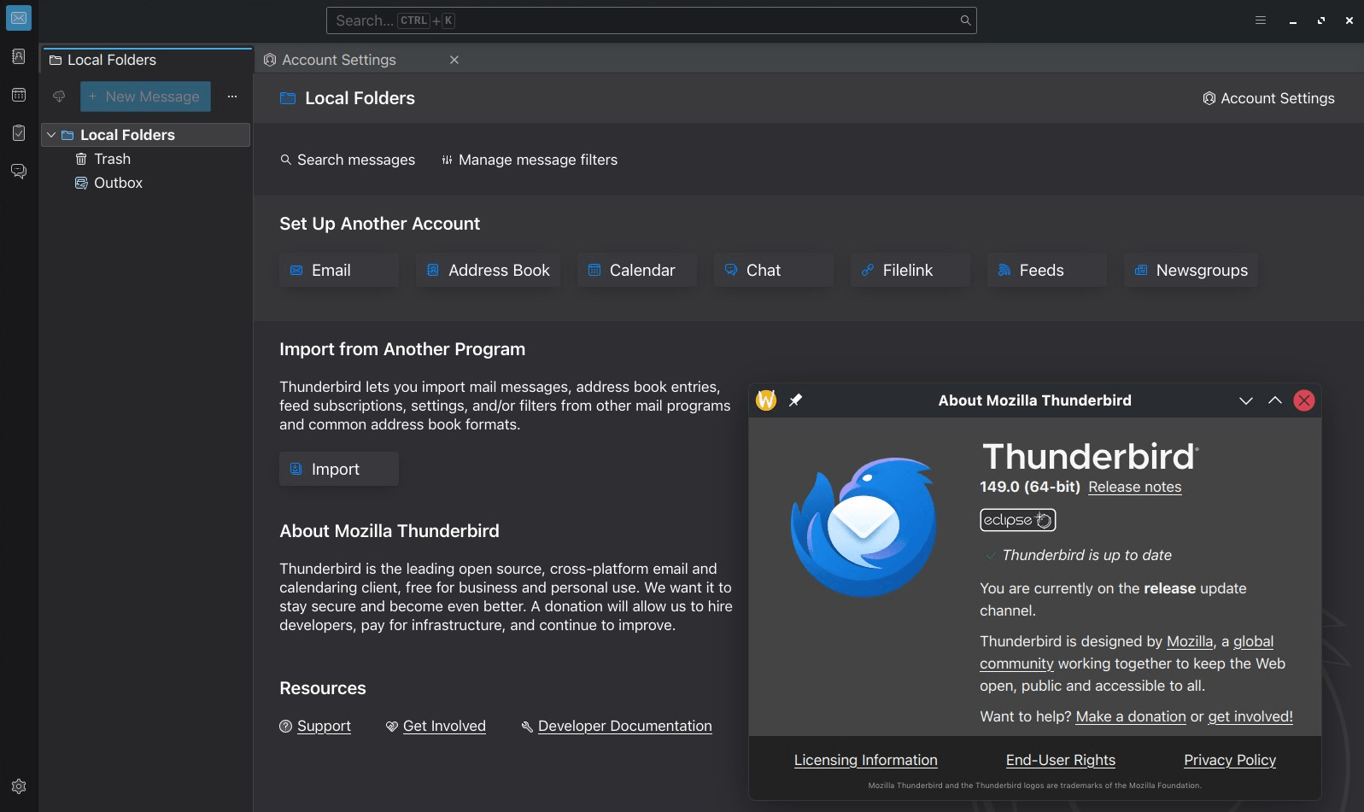Select Local Folders in the folder tree
The width and height of the screenshot is (1364, 812).
(x=145, y=135)
